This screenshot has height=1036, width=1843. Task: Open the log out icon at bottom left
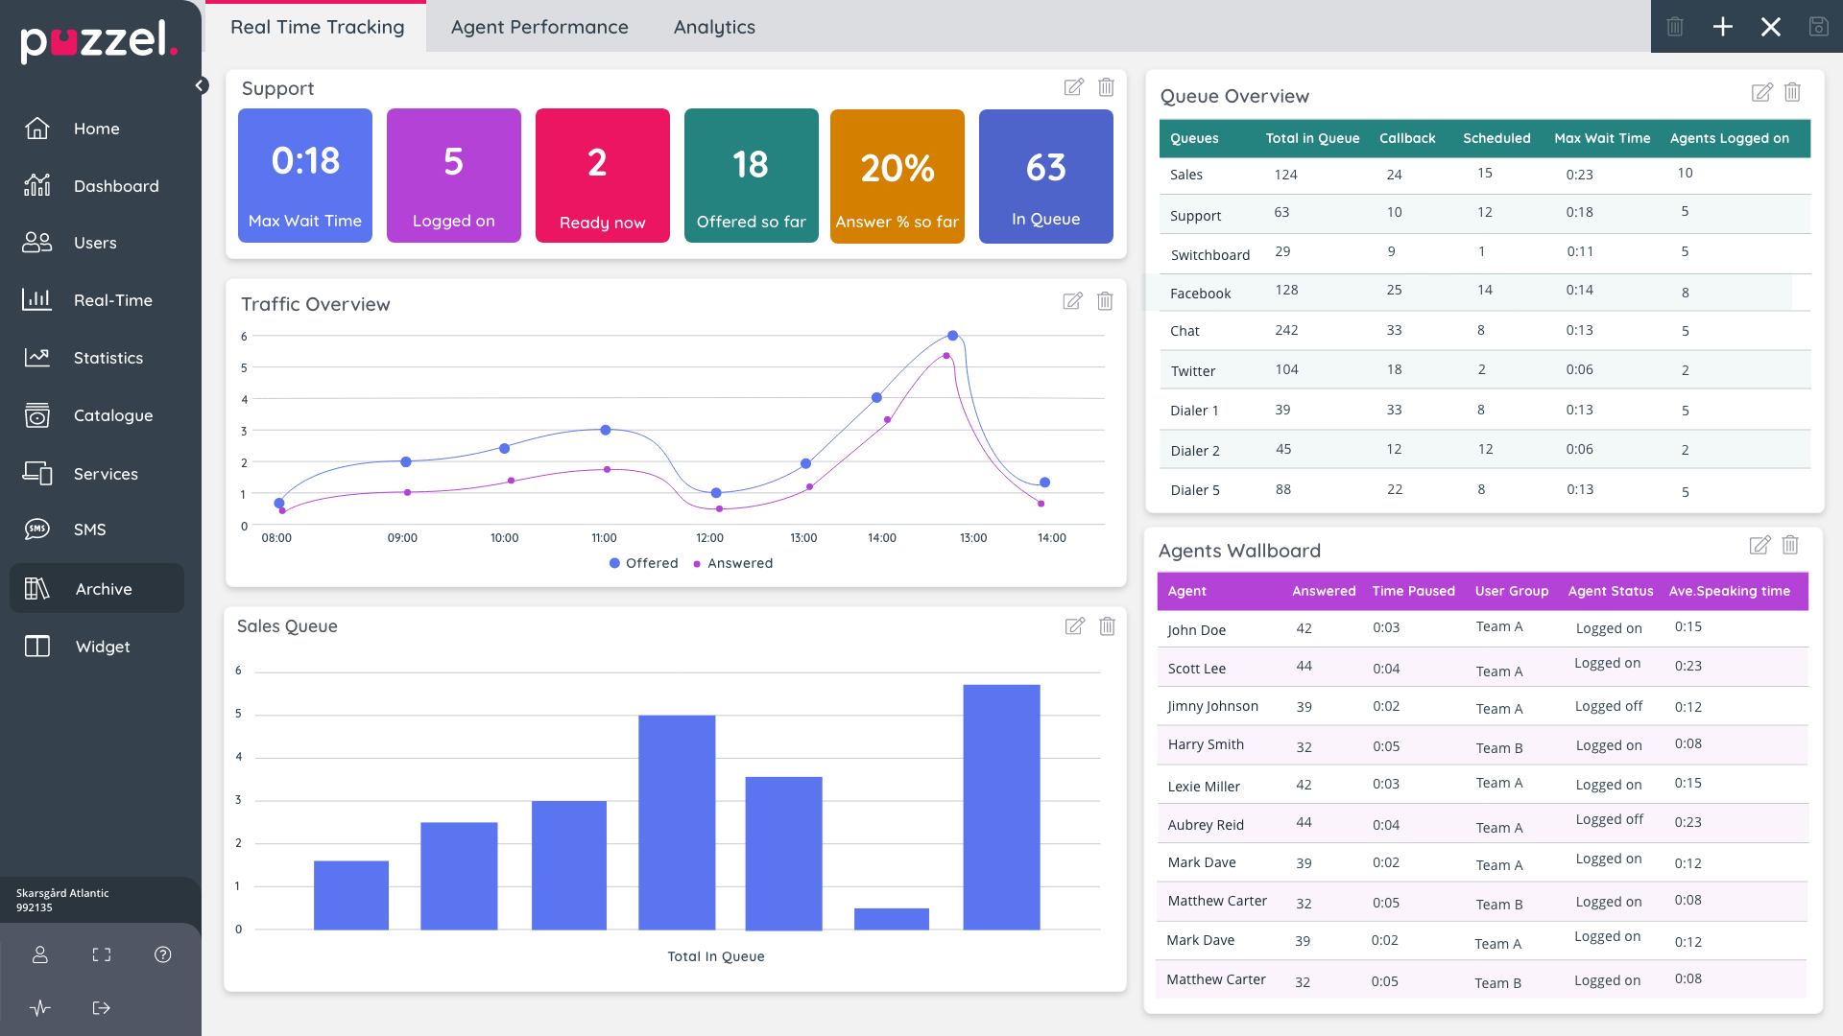[100, 1007]
